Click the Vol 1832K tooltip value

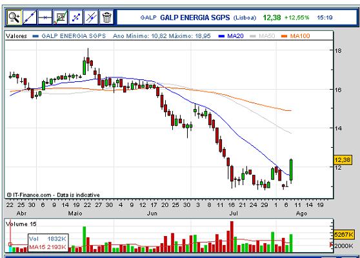click(x=48, y=239)
